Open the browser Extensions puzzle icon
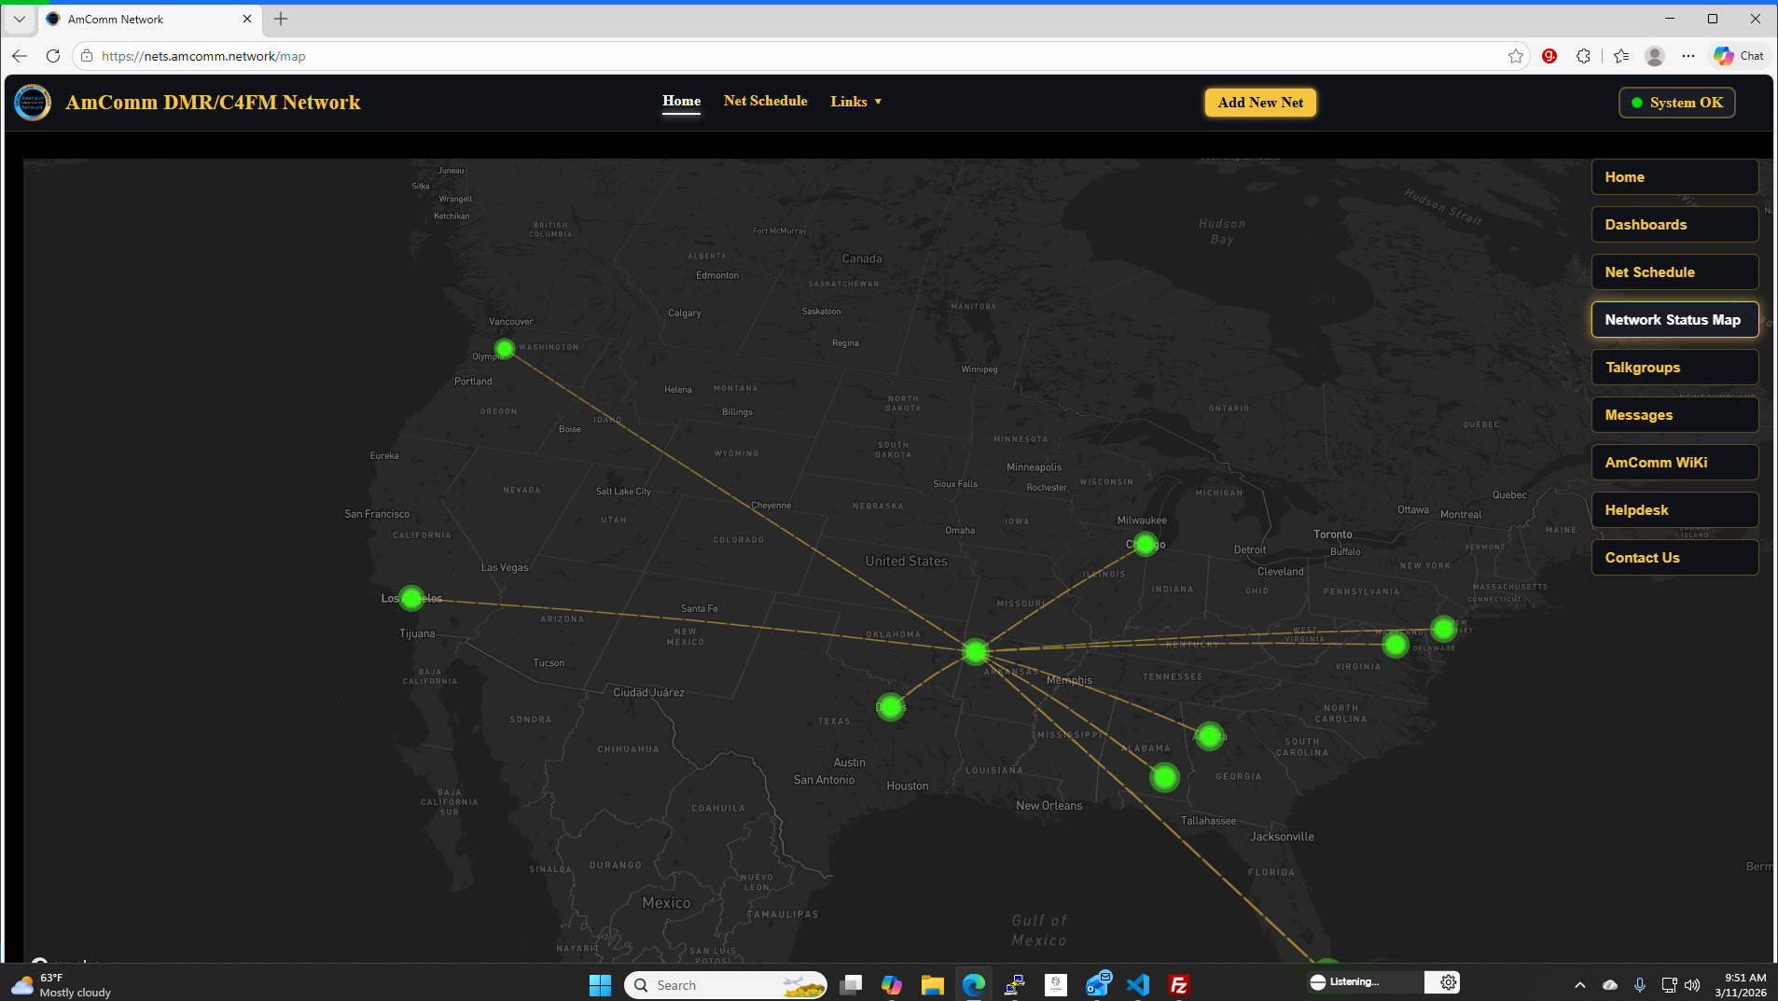This screenshot has height=1001, width=1778. pos(1583,56)
